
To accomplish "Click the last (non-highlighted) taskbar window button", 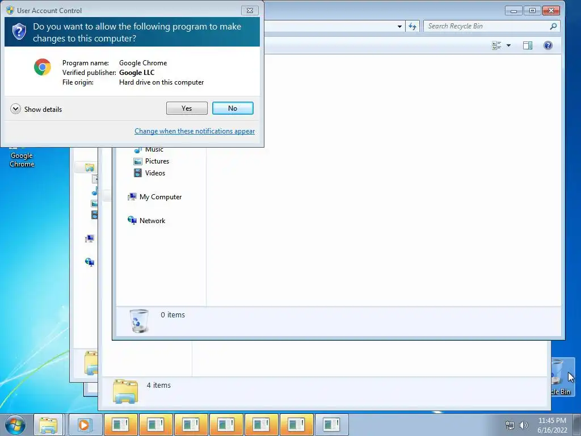I will click(x=331, y=425).
